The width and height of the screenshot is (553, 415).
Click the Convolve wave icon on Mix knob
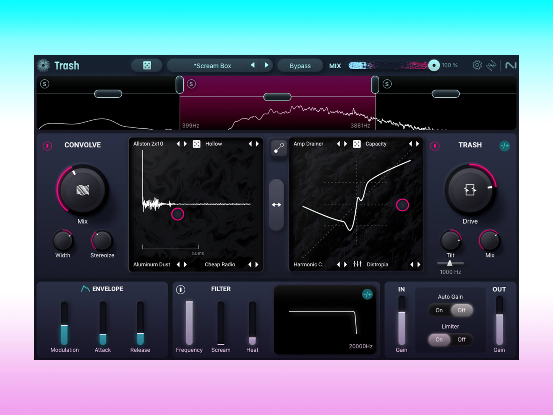tap(82, 190)
